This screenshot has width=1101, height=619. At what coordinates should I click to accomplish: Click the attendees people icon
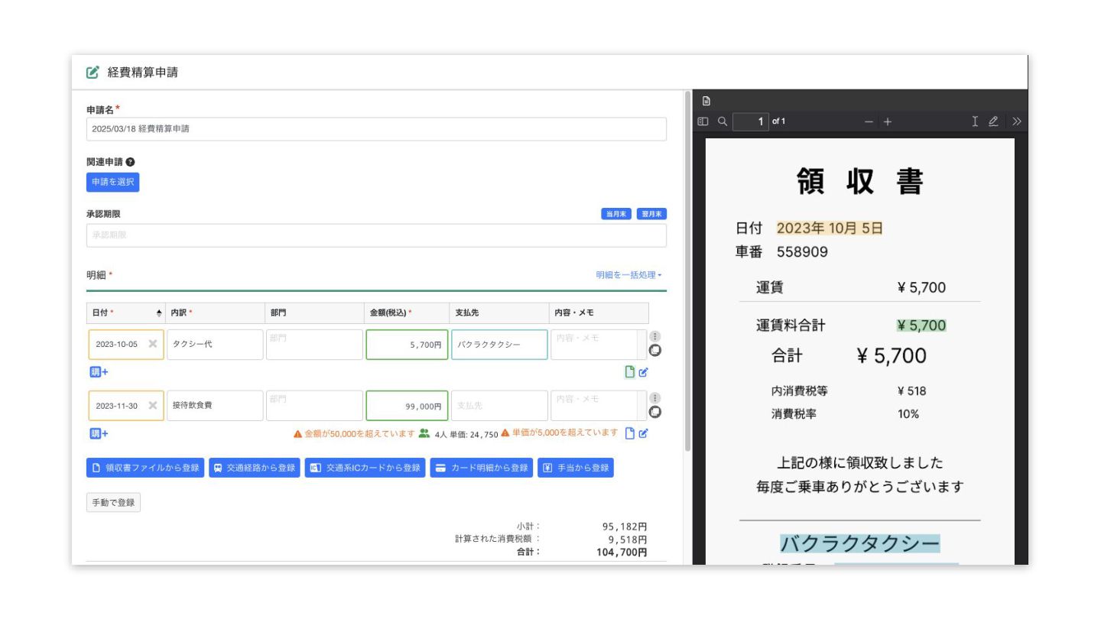coord(424,433)
